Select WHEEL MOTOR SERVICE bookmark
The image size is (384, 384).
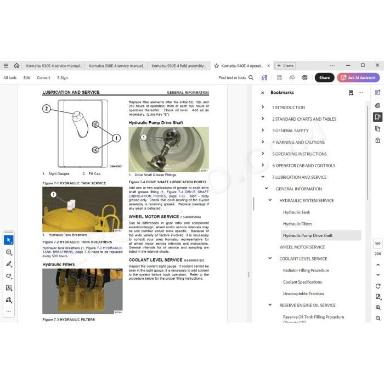[x=302, y=247]
